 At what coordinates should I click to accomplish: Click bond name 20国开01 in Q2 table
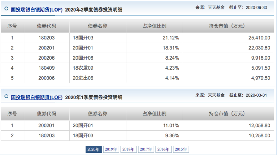click(83, 48)
